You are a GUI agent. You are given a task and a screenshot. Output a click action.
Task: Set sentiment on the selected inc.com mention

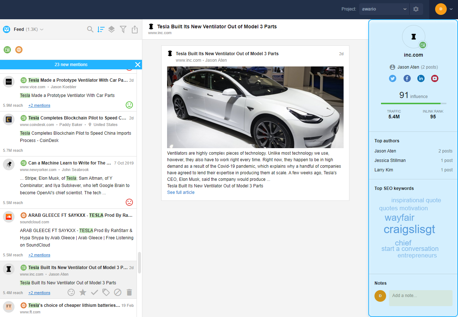71,292
